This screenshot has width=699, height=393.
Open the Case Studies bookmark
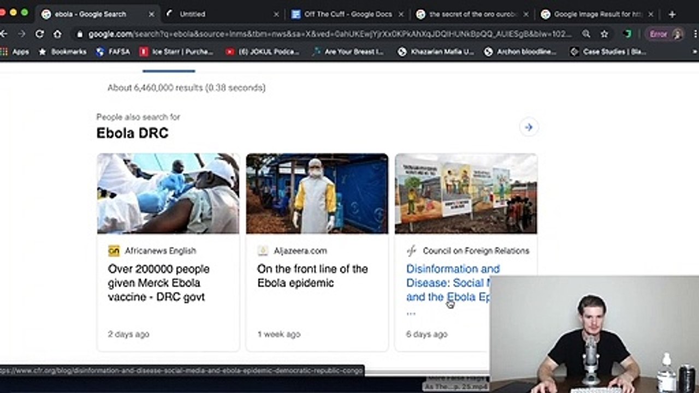coord(607,52)
